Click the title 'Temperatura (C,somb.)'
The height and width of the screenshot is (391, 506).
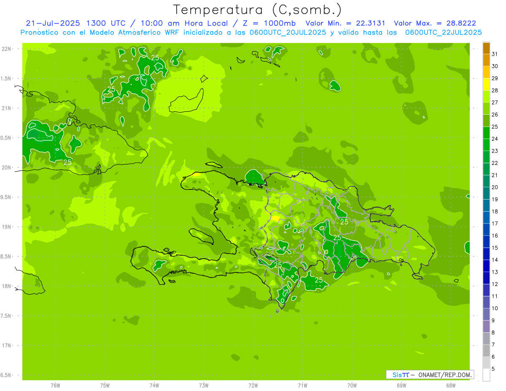pyautogui.click(x=258, y=10)
